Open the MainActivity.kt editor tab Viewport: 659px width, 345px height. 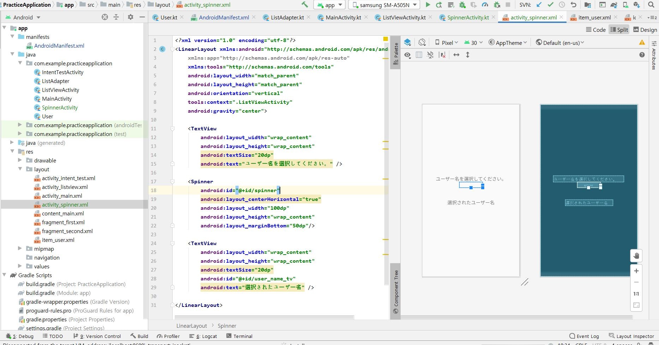[343, 17]
